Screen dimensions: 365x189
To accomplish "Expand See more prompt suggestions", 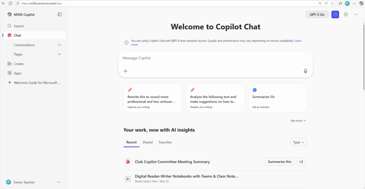I will (298, 121).
